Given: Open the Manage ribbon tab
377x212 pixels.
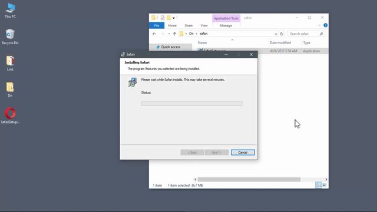Looking at the screenshot, I should coord(226,25).
